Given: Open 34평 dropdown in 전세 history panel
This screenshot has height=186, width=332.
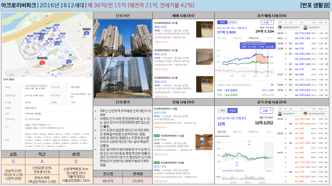Looking at the screenshot, I should [x=267, y=111].
